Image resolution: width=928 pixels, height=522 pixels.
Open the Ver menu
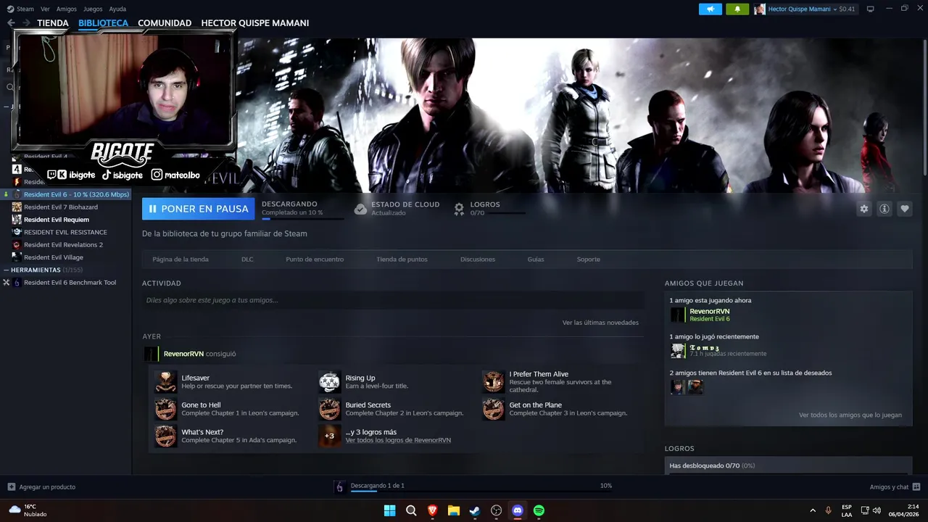click(45, 9)
